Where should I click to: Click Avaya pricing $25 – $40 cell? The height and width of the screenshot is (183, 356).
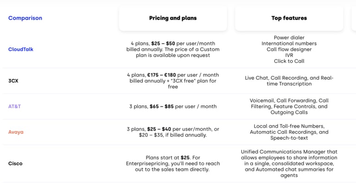pyautogui.click(x=173, y=132)
